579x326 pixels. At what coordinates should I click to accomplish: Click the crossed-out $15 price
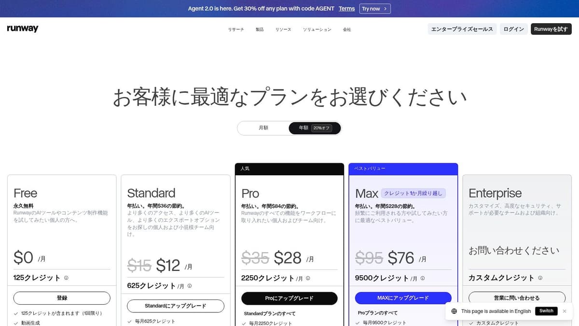pyautogui.click(x=139, y=265)
